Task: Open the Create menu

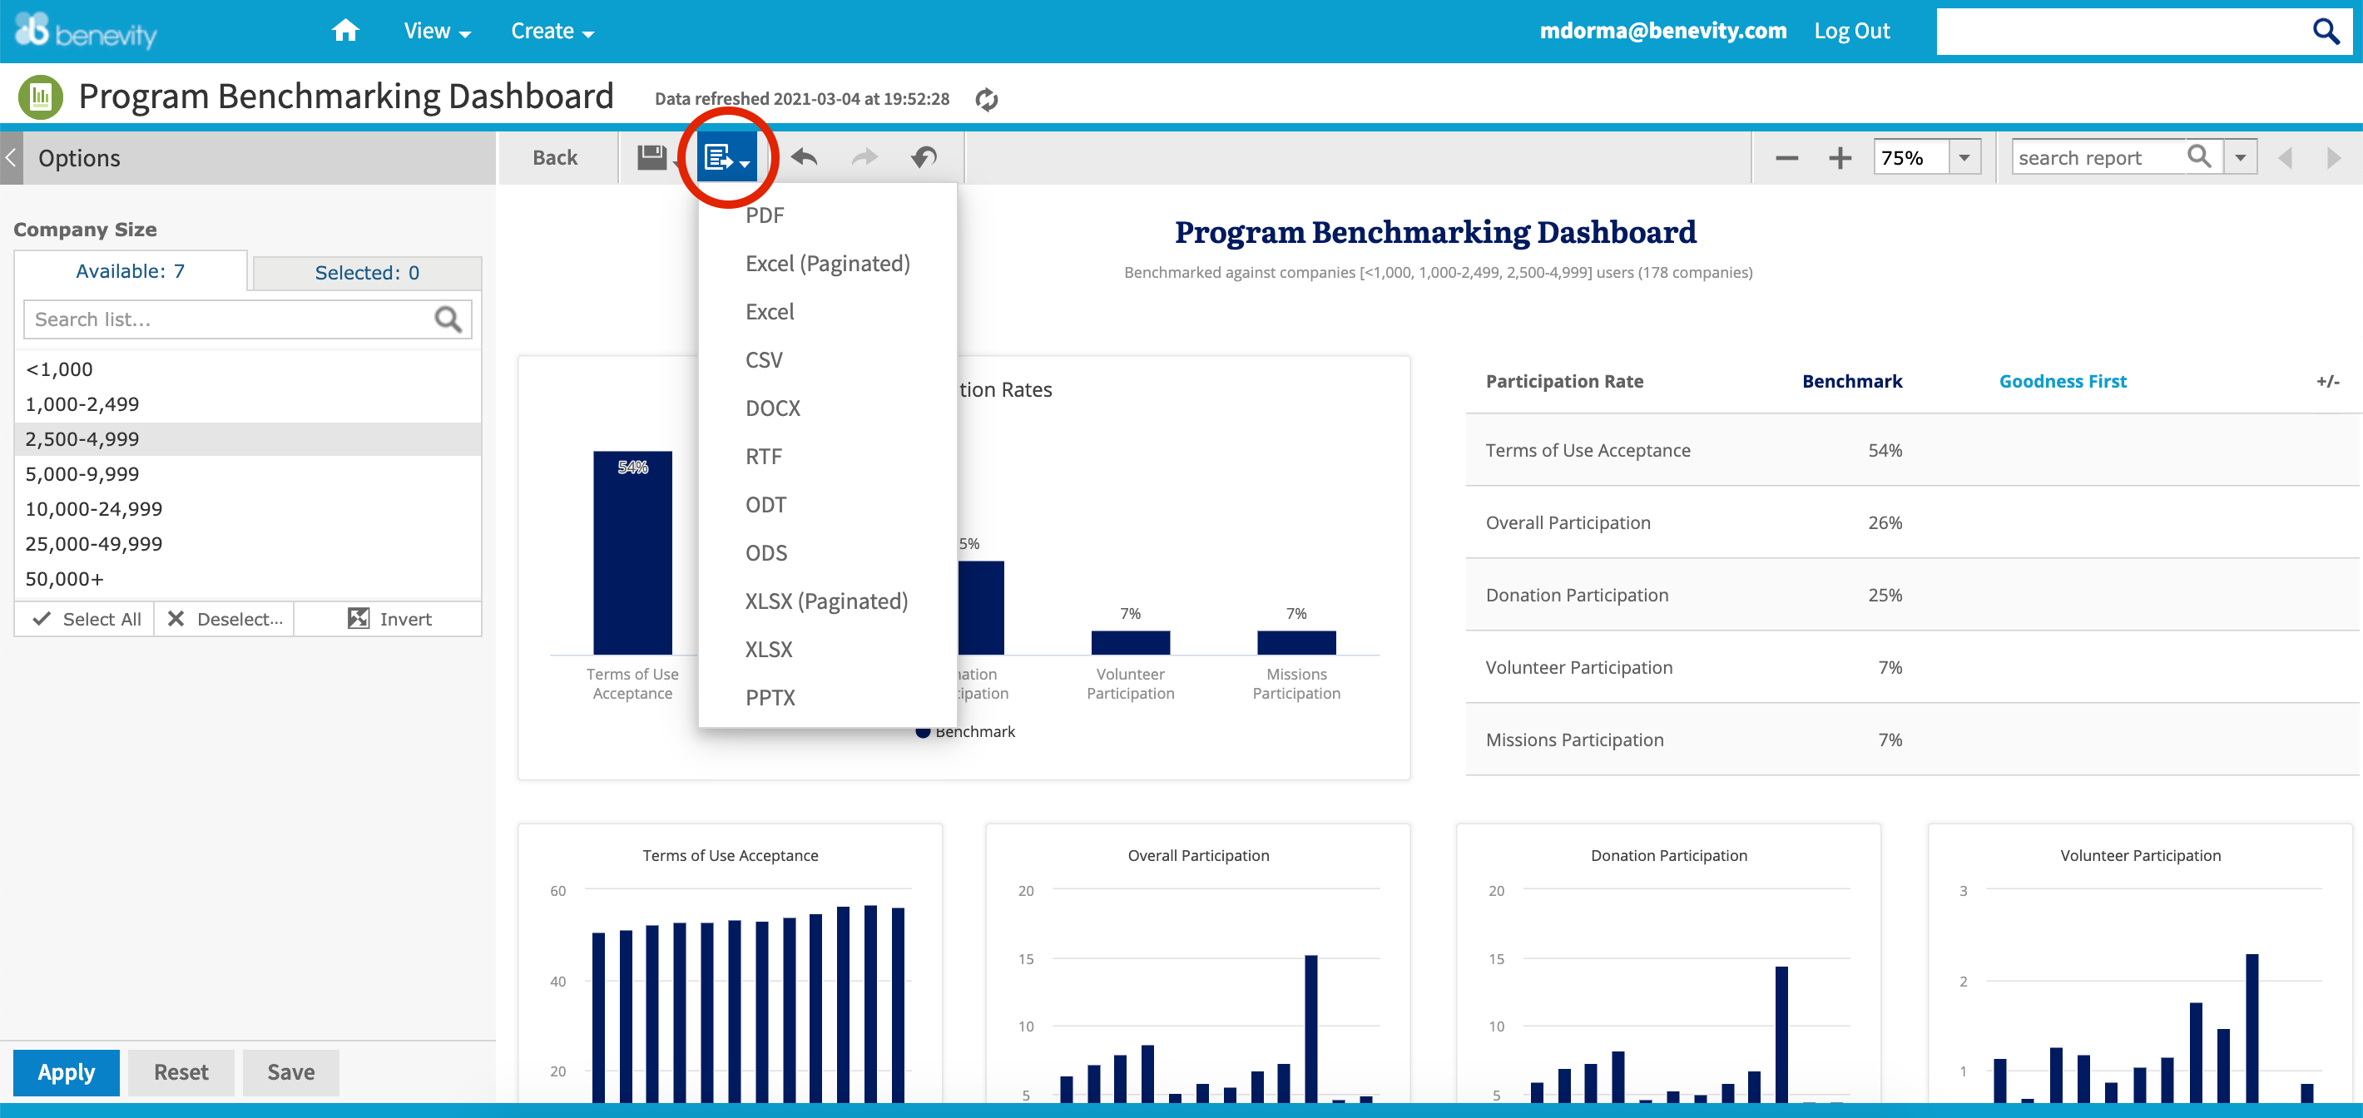Action: click(552, 31)
